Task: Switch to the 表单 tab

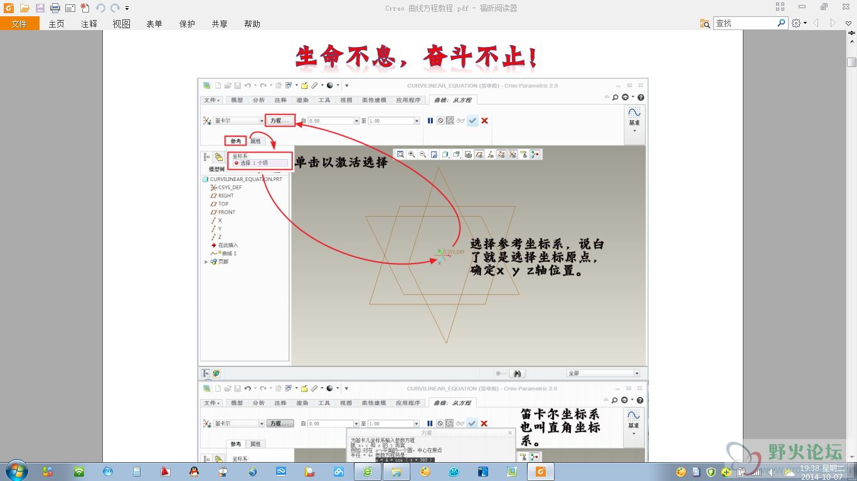Action: point(154,24)
